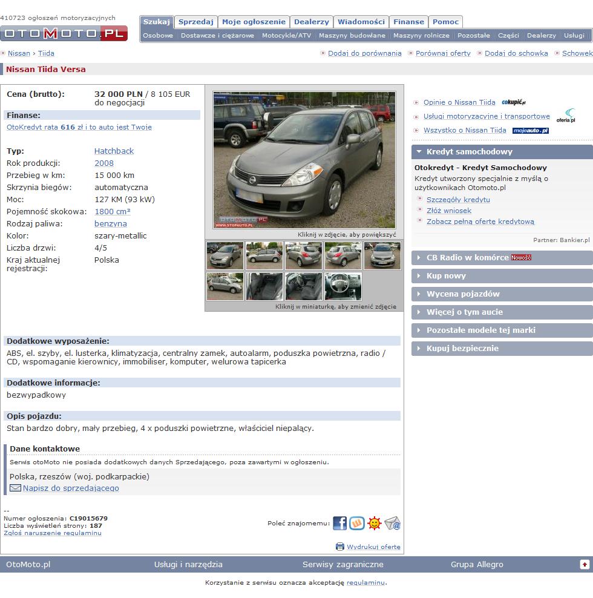Click Zgłoś naruszenie regulaminu
Image resolution: width=593 pixels, height=598 pixels.
[53, 533]
